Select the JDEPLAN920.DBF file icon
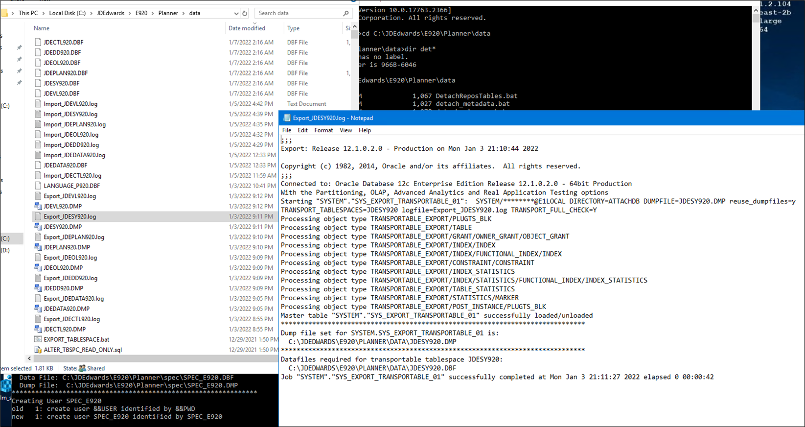Viewport: 805px width, 427px height. coord(38,73)
